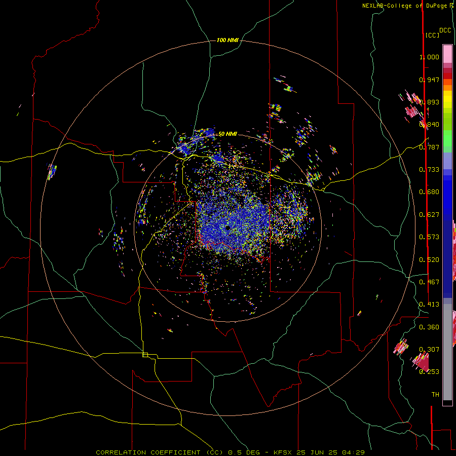Image resolution: width=456 pixels, height=456 pixels.
Task: Click the Correlation Coefficient caption at the bottom
Action: pos(231,452)
